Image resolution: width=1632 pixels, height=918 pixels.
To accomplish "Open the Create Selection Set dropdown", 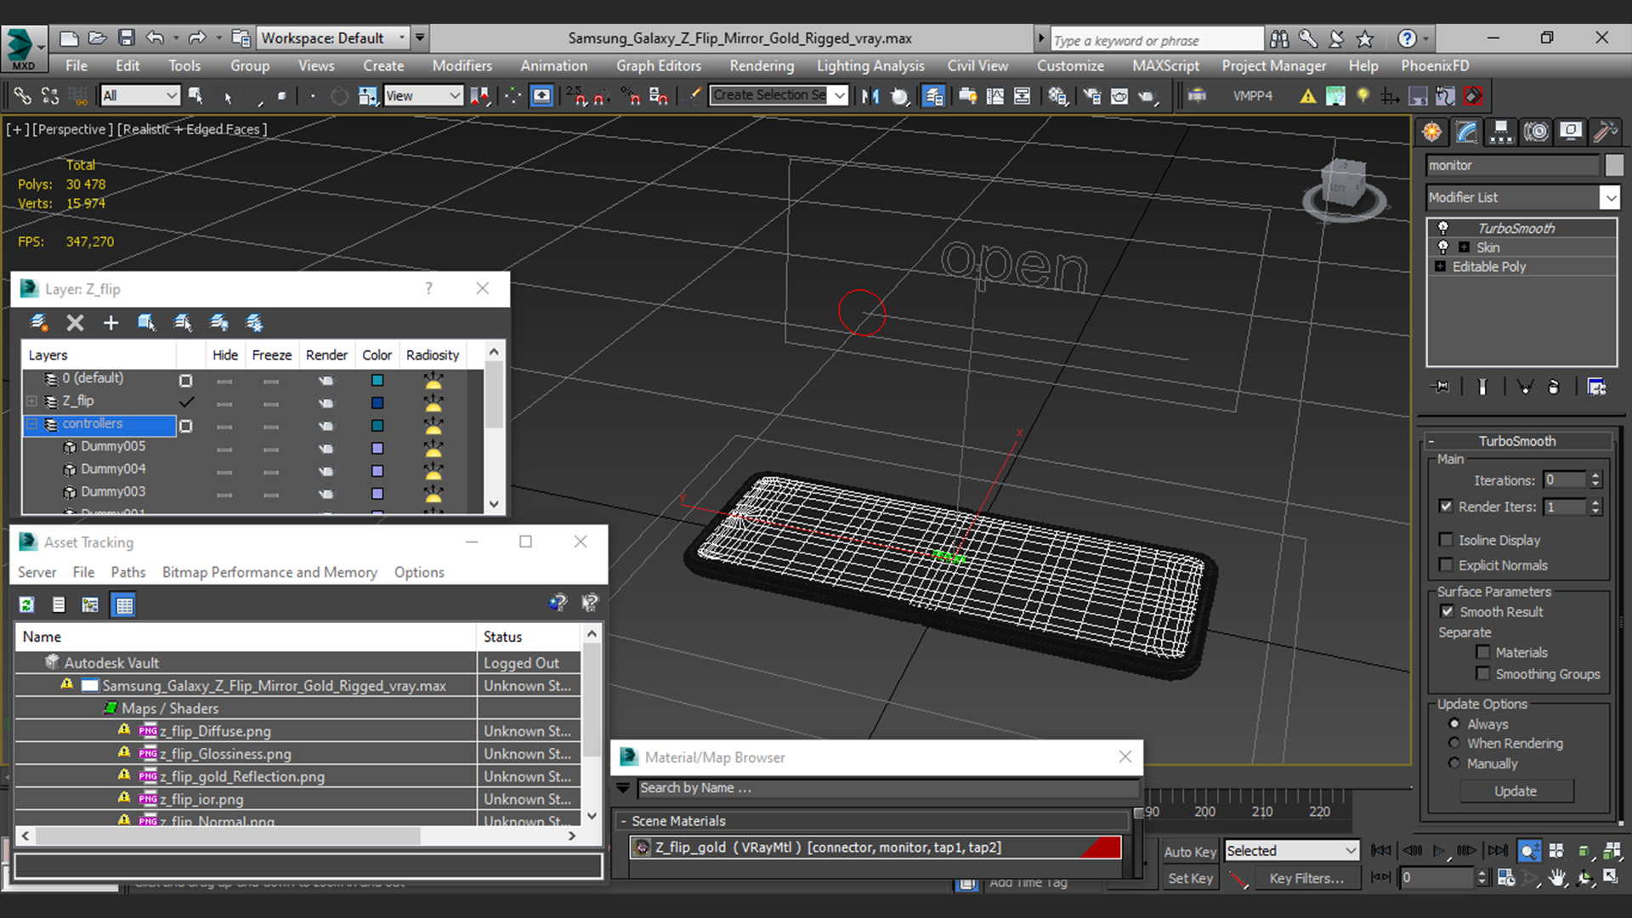I will (x=779, y=95).
